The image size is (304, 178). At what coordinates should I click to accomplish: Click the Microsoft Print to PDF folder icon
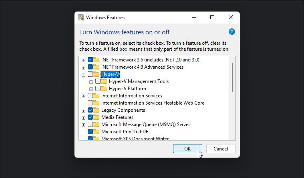[x=97, y=132]
